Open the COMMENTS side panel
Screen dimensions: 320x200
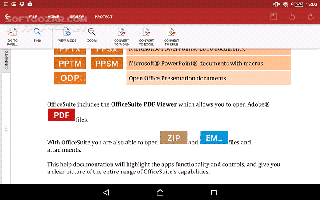point(6,60)
